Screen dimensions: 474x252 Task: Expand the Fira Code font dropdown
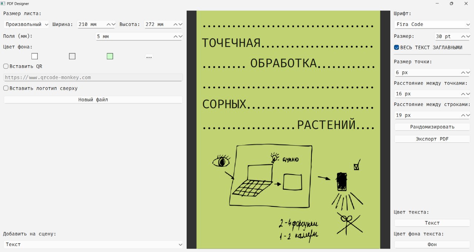pos(432,24)
